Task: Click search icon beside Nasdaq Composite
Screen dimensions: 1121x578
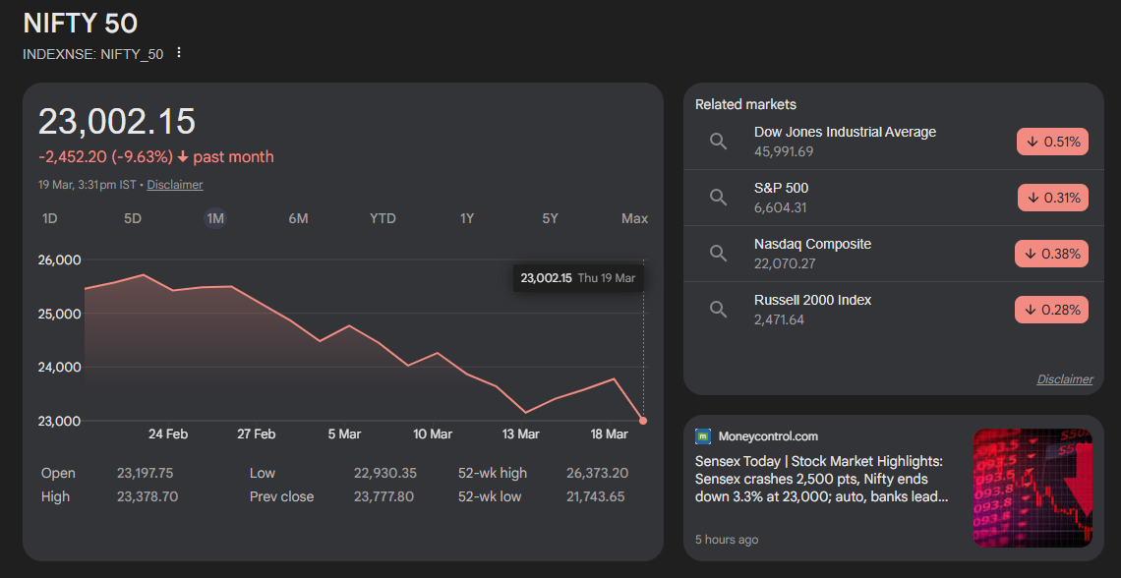Action: [718, 254]
